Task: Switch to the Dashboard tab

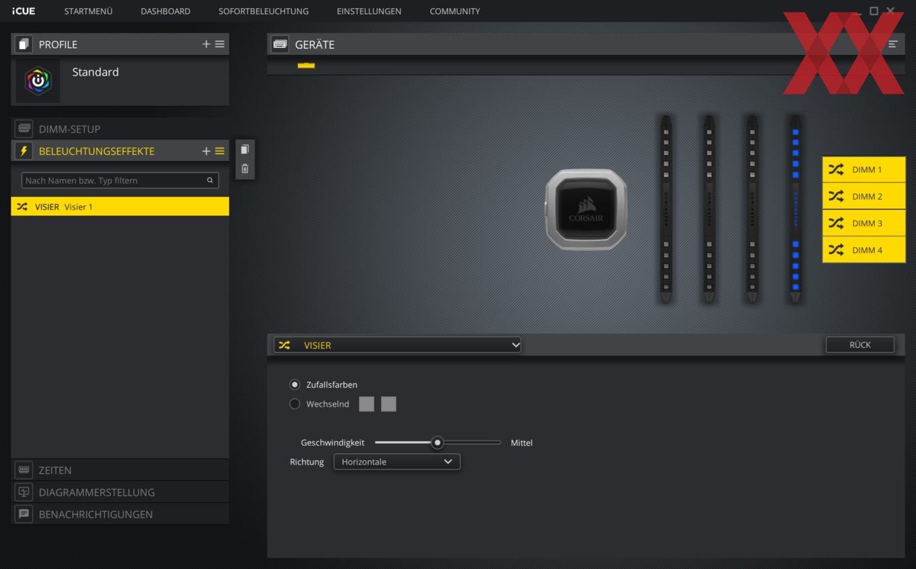Action: point(165,11)
